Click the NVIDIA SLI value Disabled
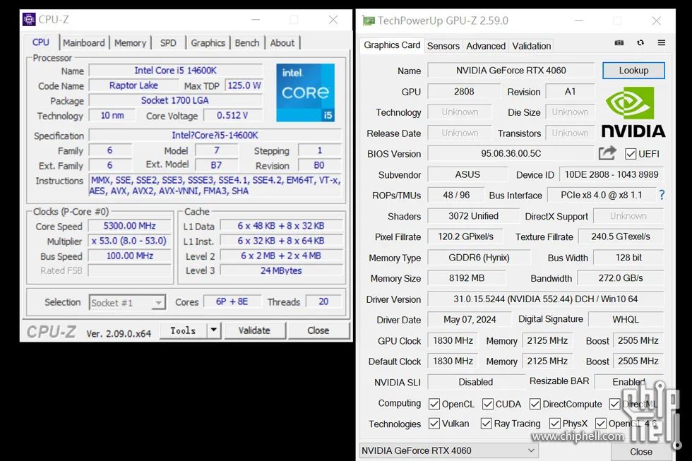Viewport: 692px width, 461px height. click(x=476, y=382)
